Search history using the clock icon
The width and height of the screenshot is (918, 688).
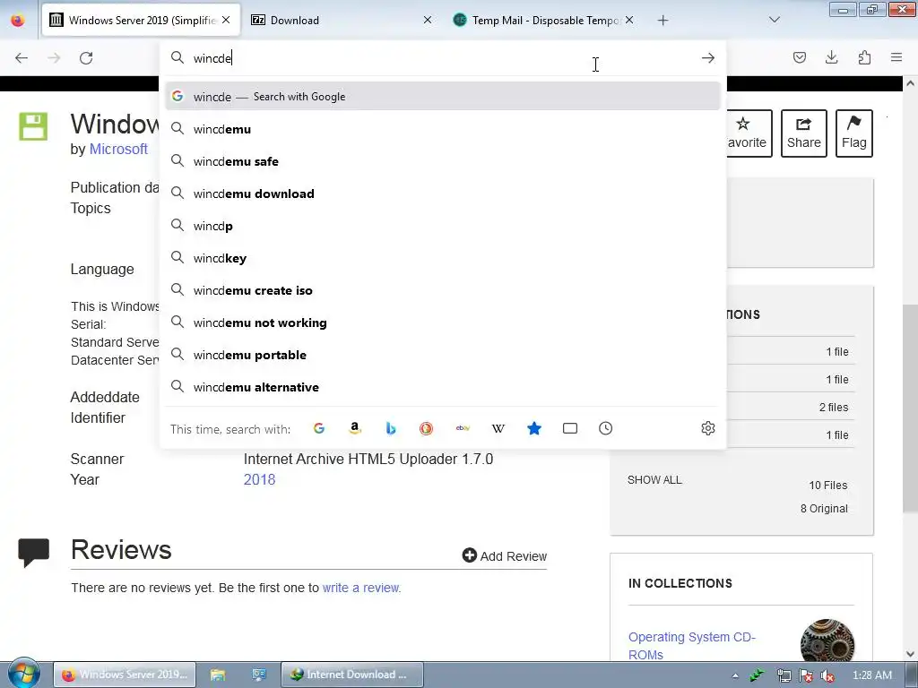(x=605, y=428)
